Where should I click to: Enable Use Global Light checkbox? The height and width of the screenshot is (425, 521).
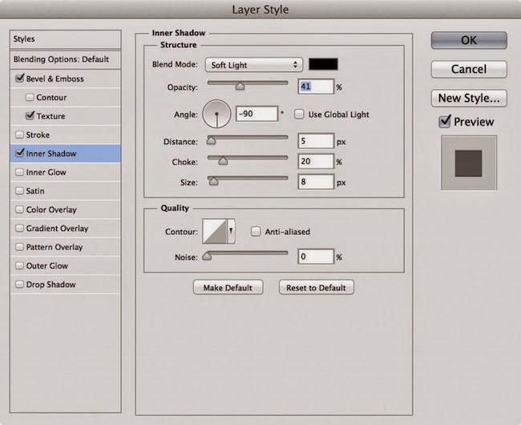click(299, 115)
